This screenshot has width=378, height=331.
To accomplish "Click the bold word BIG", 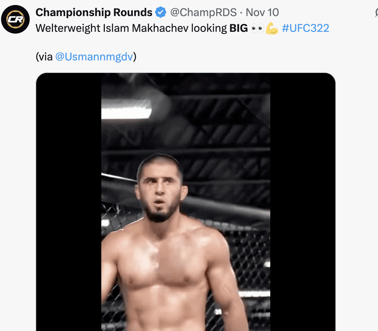I will click(x=239, y=29).
